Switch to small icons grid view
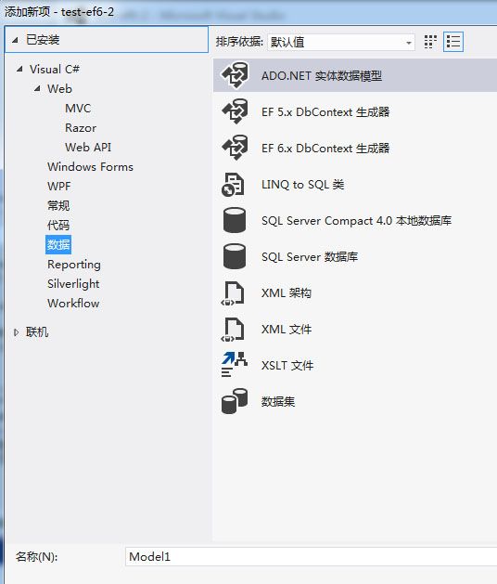497x584 pixels. pos(430,42)
